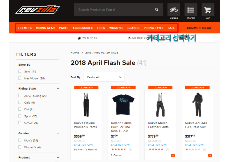Image resolution: width=229 pixels, height=162 pixels.
Task: Go to HOME breadcrumb
Action: pyautogui.click(x=75, y=53)
